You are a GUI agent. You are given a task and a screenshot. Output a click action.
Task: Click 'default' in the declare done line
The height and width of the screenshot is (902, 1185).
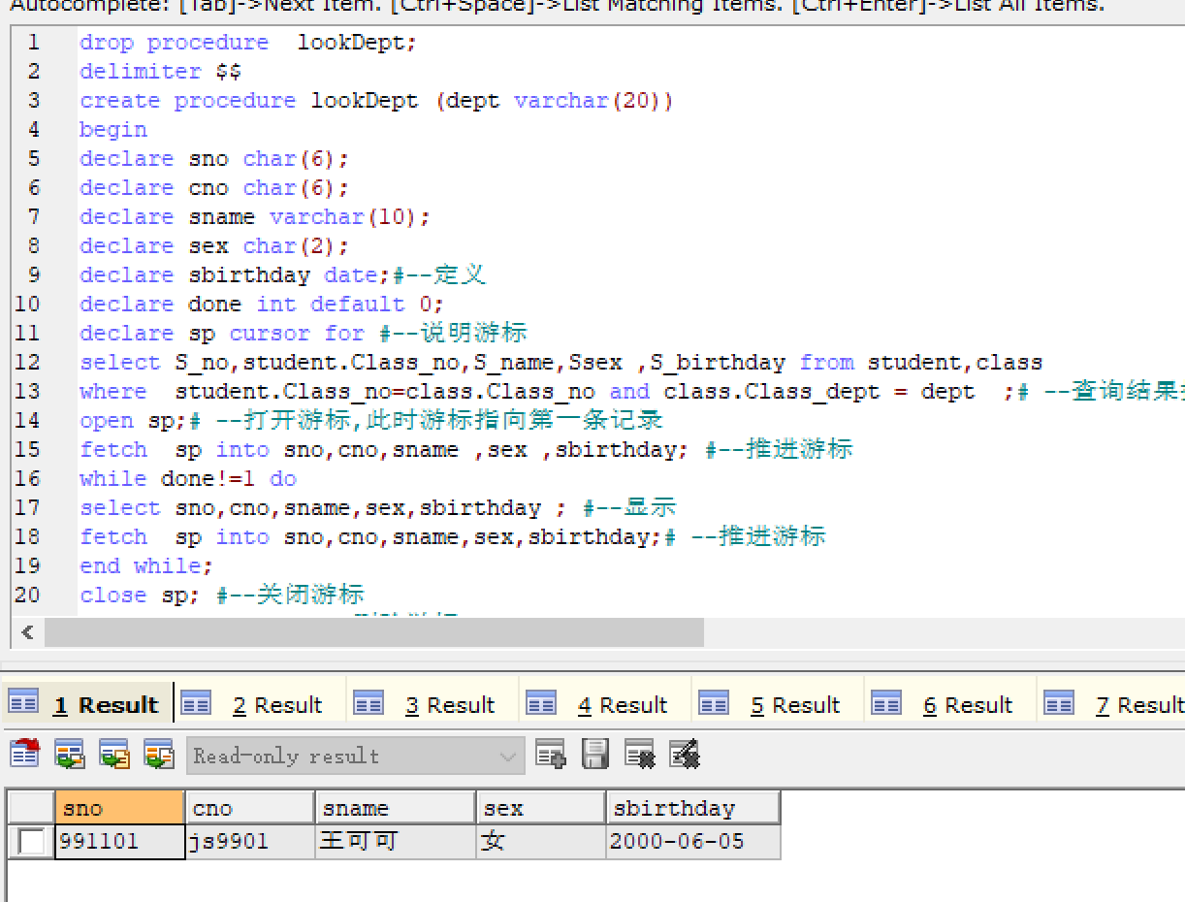pyautogui.click(x=358, y=305)
